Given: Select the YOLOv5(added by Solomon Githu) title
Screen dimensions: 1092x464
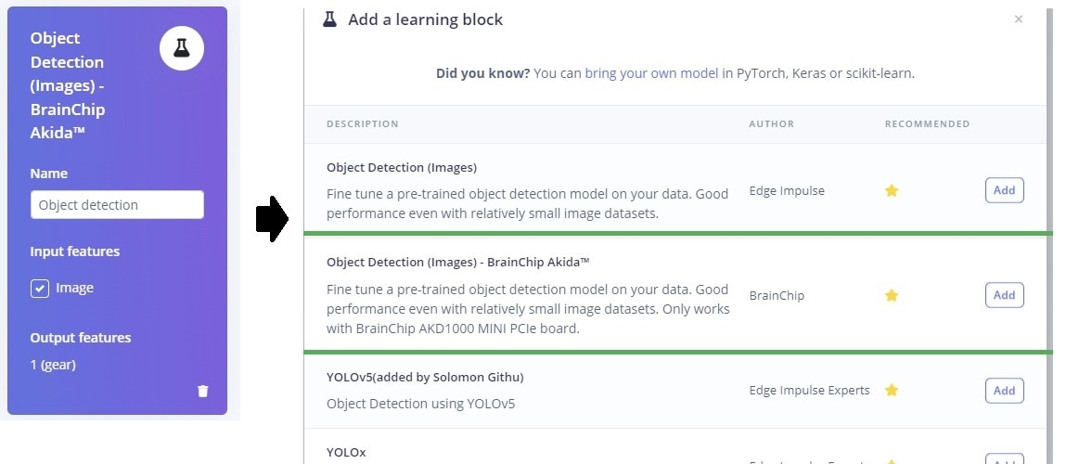Looking at the screenshot, I should (x=425, y=377).
